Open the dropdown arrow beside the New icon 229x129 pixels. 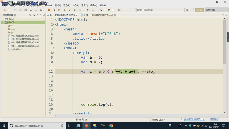(9, 10)
